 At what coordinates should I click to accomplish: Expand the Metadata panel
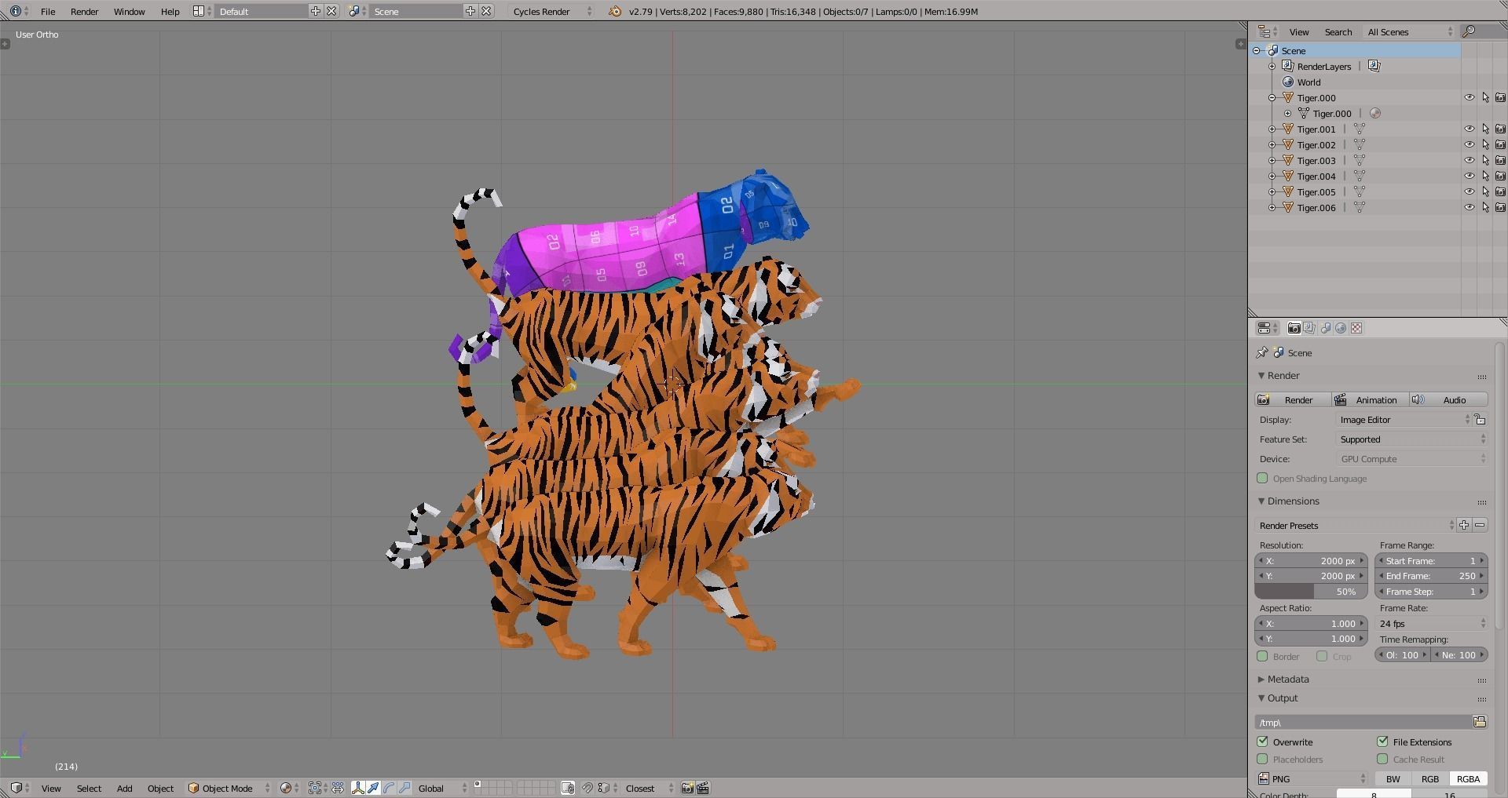(x=1261, y=679)
